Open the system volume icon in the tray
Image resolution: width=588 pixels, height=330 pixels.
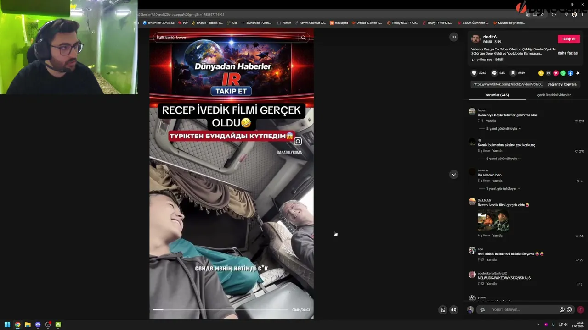pyautogui.click(x=566, y=324)
